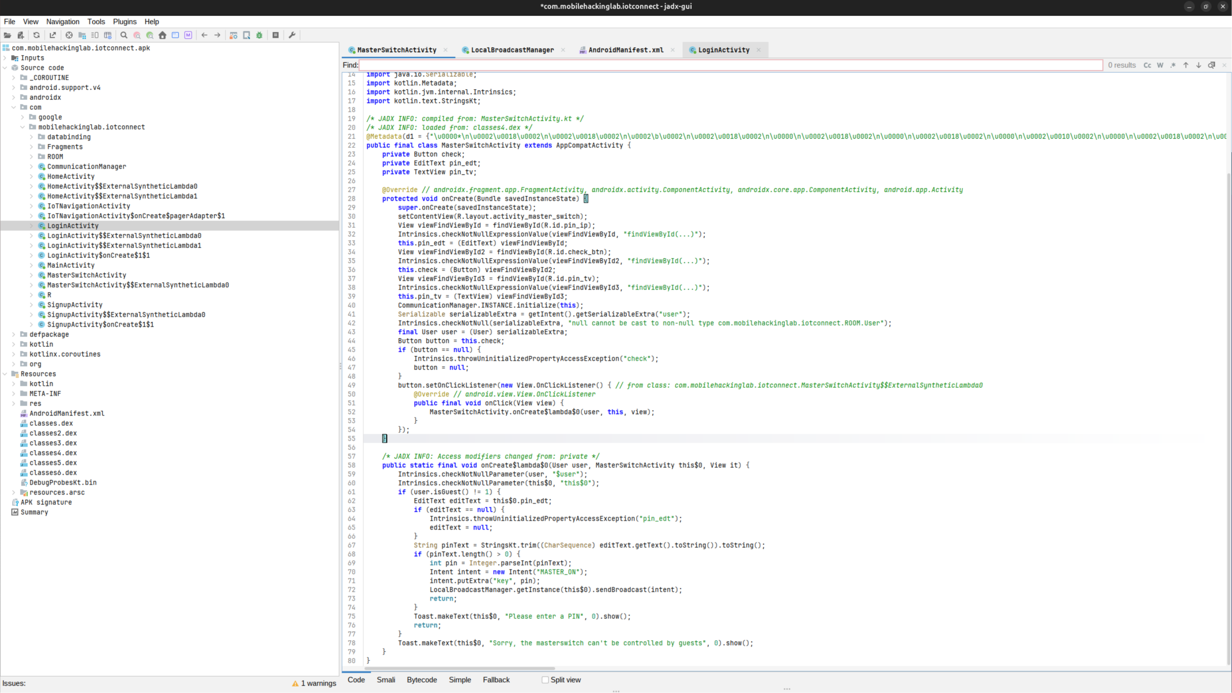Click the vertical scrollbar of code editor
The height and width of the screenshot is (693, 1232).
(1229, 419)
